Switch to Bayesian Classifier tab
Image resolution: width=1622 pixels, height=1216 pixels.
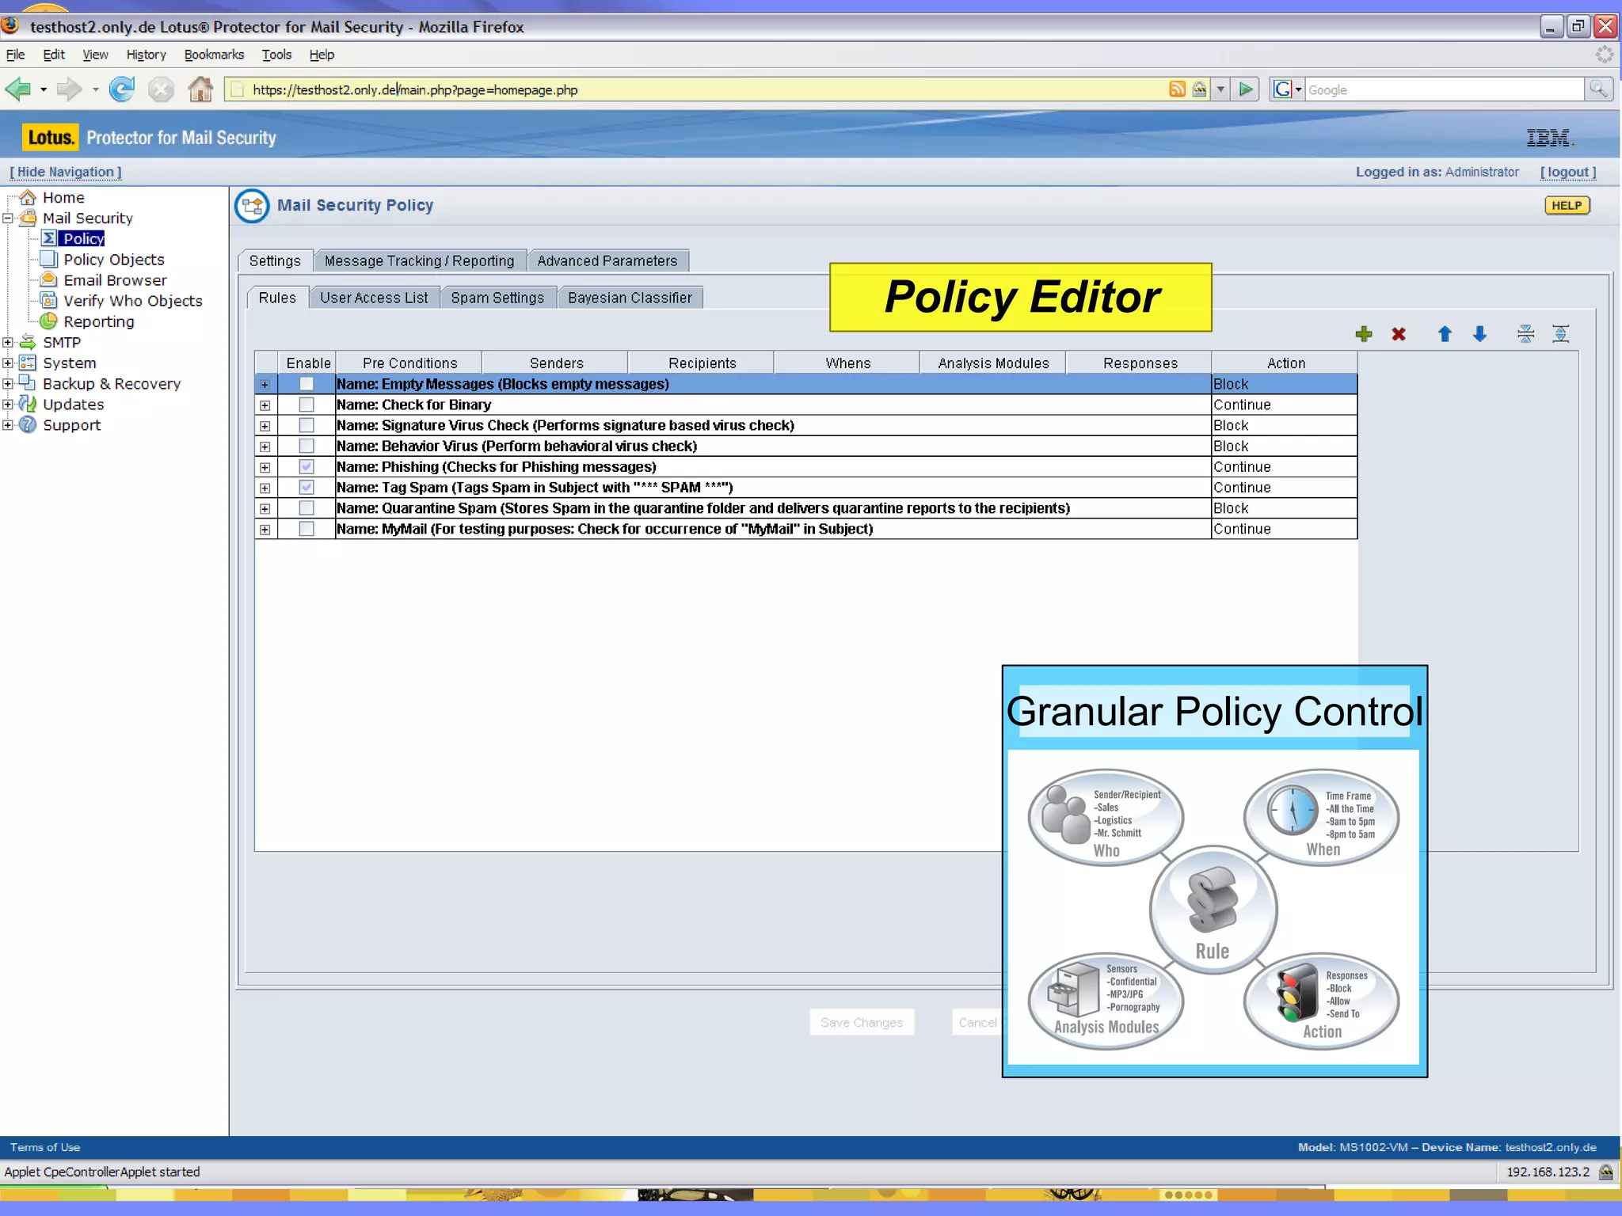coord(630,298)
